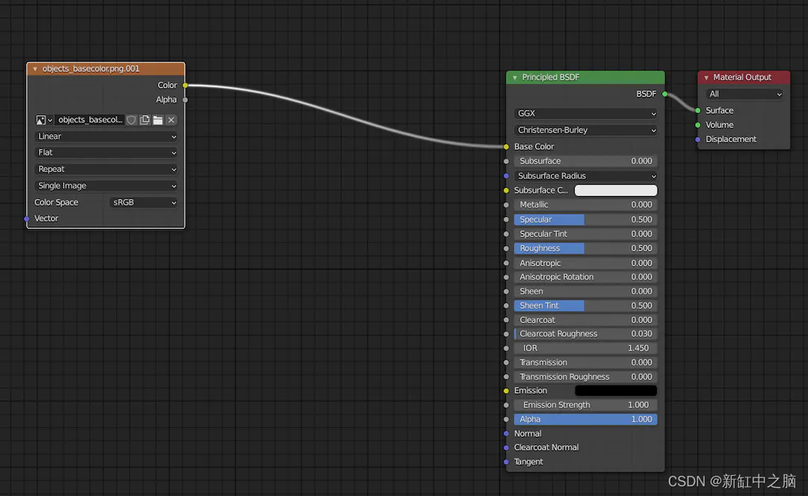Open the Repeat extension dropdown
Viewport: 808px width, 496px height.
pos(105,169)
